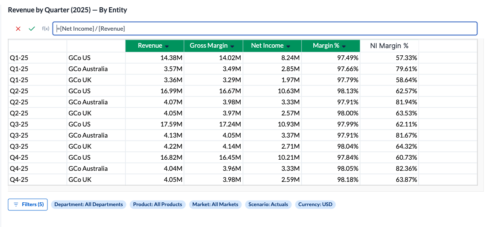
Task: Click Department: All Departments filter chip
Action: (88, 204)
